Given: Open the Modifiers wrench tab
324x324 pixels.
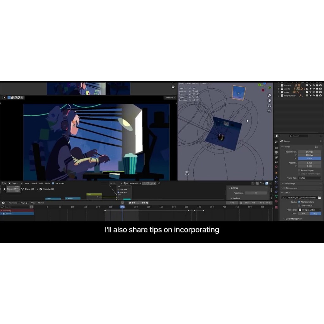Looking at the screenshot, I should 277,178.
